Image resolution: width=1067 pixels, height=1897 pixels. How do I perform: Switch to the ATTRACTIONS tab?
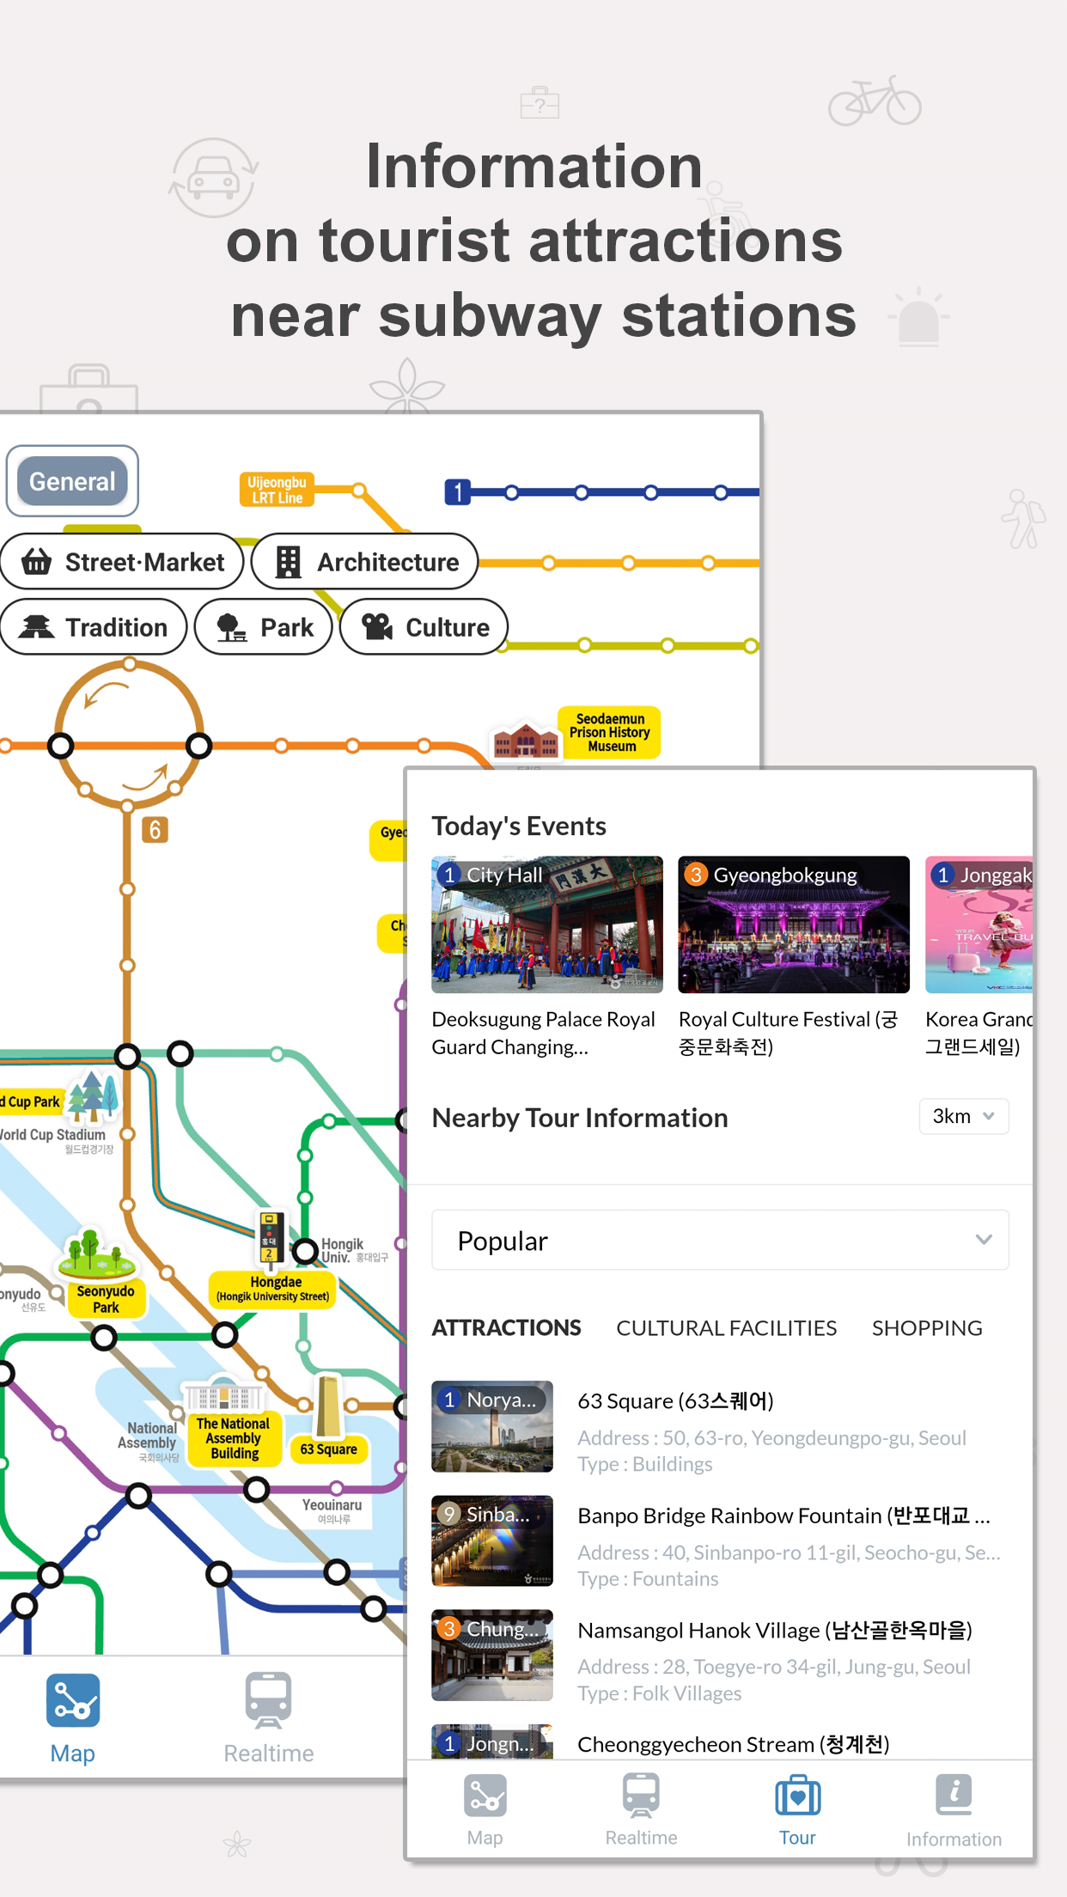[x=506, y=1327]
